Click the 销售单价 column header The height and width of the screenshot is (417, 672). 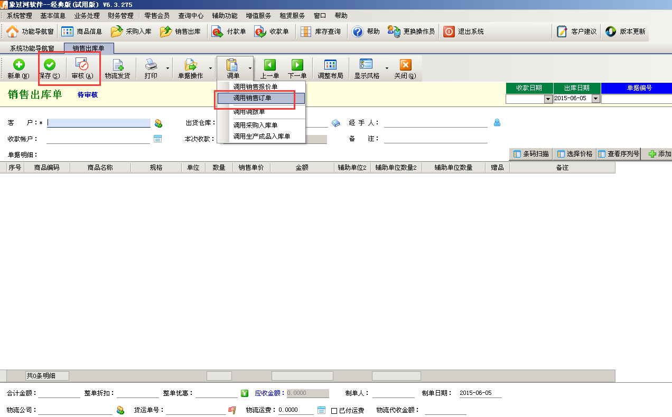[x=251, y=168]
